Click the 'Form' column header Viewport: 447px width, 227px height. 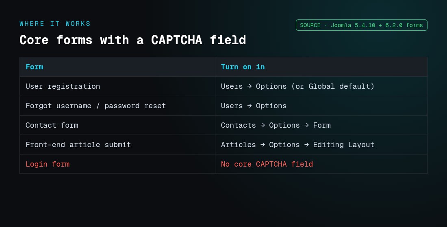pos(117,67)
